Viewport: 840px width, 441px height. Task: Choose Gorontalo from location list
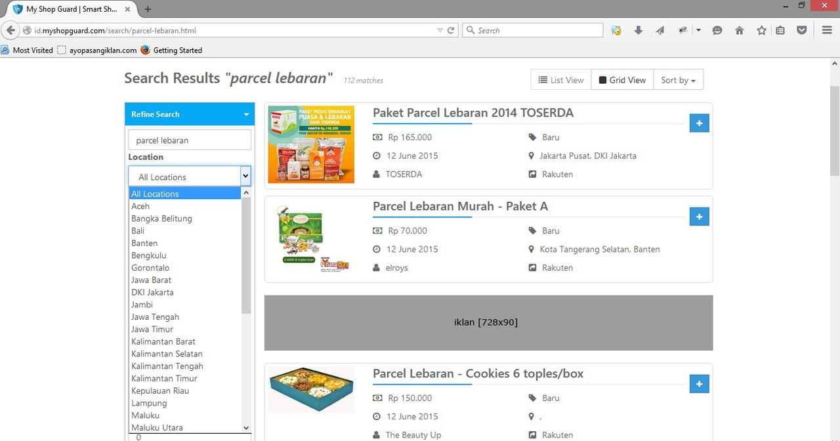[x=185, y=267]
